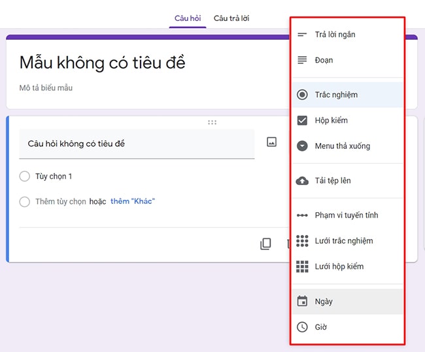Click the duplicate question copy icon

coord(265,244)
